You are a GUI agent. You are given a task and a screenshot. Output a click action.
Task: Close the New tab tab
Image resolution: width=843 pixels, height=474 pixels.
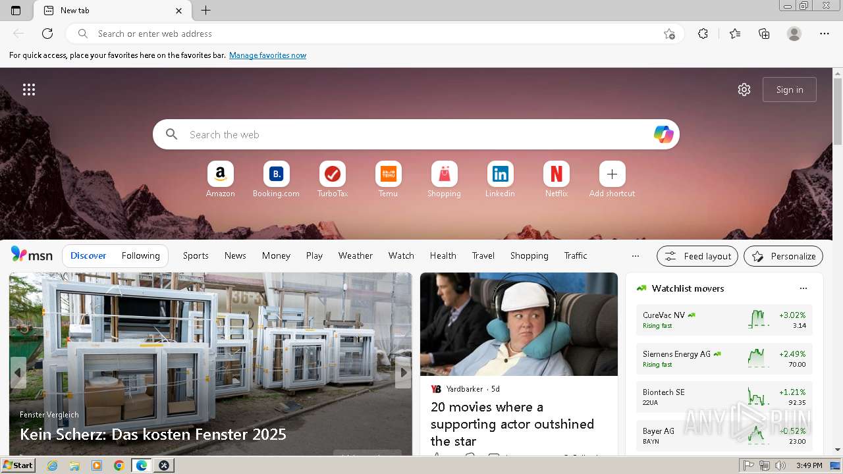pos(179,11)
